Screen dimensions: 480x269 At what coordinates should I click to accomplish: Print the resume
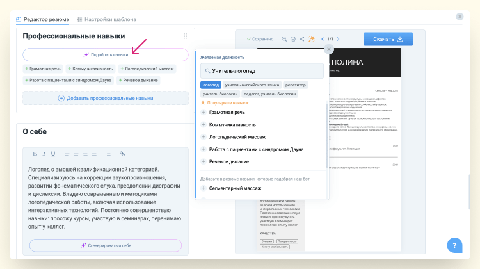tap(293, 39)
